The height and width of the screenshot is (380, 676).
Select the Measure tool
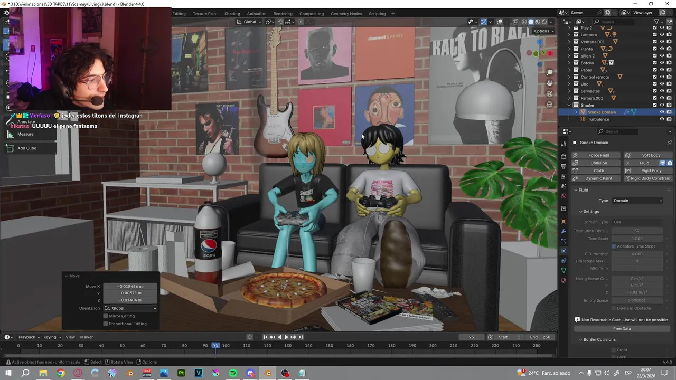(25, 134)
